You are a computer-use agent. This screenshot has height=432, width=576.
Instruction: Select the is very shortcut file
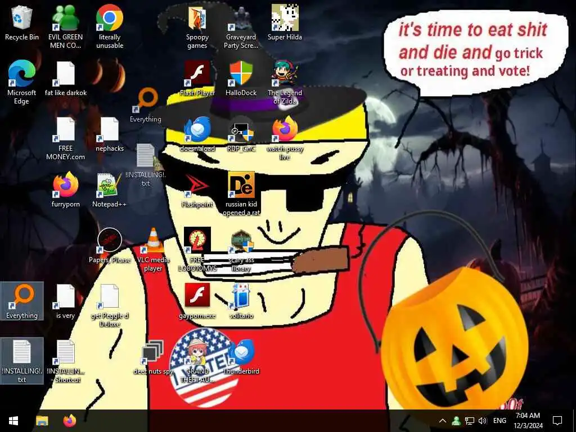(65, 301)
